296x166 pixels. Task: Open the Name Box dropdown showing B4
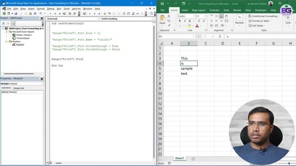tap(193, 36)
